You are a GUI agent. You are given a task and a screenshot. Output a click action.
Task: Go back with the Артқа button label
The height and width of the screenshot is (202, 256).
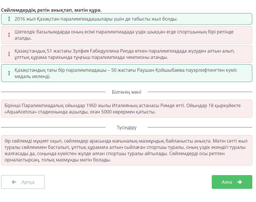pos(28,182)
